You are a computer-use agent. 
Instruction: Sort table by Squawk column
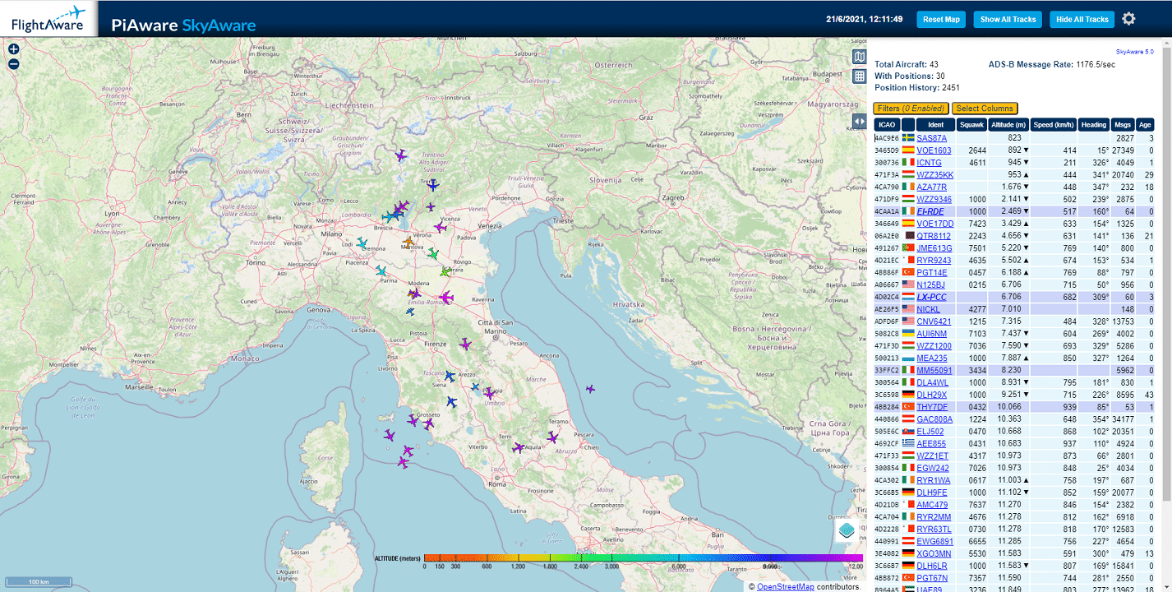pyautogui.click(x=971, y=125)
